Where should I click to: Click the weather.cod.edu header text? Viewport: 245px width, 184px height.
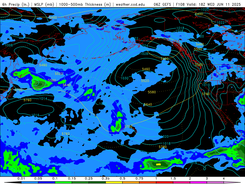pyautogui.click(x=130, y=4)
